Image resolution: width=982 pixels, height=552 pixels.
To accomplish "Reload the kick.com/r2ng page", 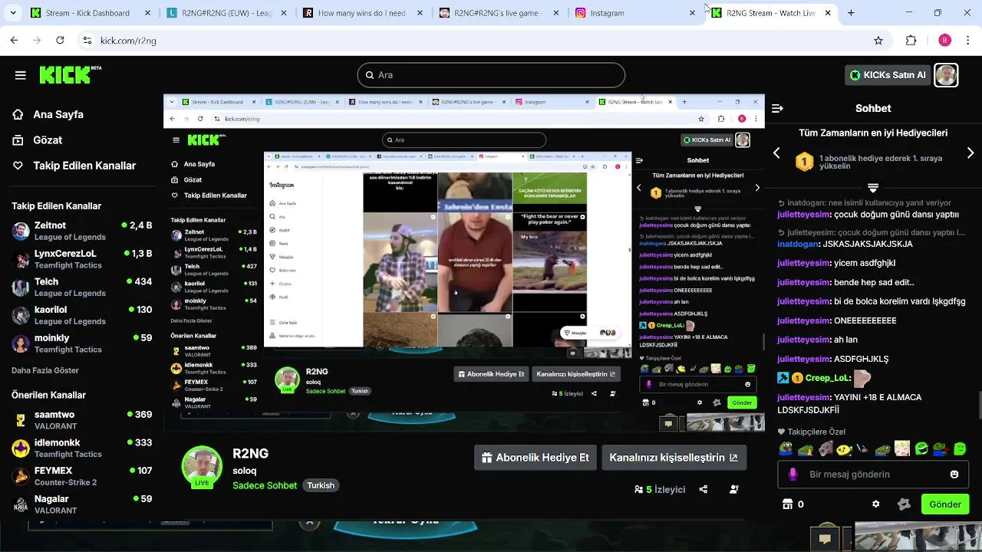I will 60,41.
